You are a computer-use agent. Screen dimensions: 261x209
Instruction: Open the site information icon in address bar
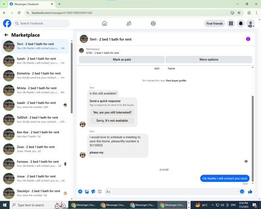28,13
